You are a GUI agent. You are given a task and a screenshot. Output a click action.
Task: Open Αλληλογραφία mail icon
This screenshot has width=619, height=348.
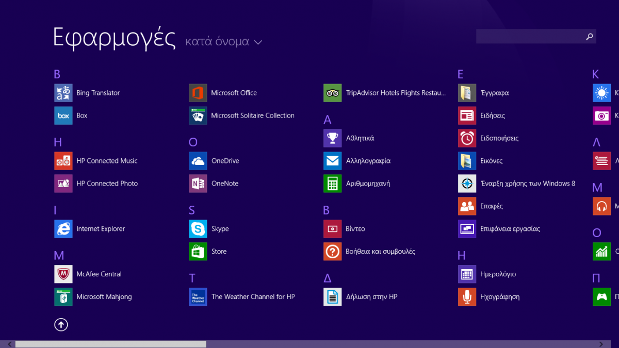[x=333, y=161]
